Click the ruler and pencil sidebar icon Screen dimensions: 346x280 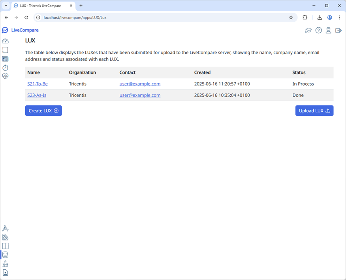pyautogui.click(x=5, y=237)
